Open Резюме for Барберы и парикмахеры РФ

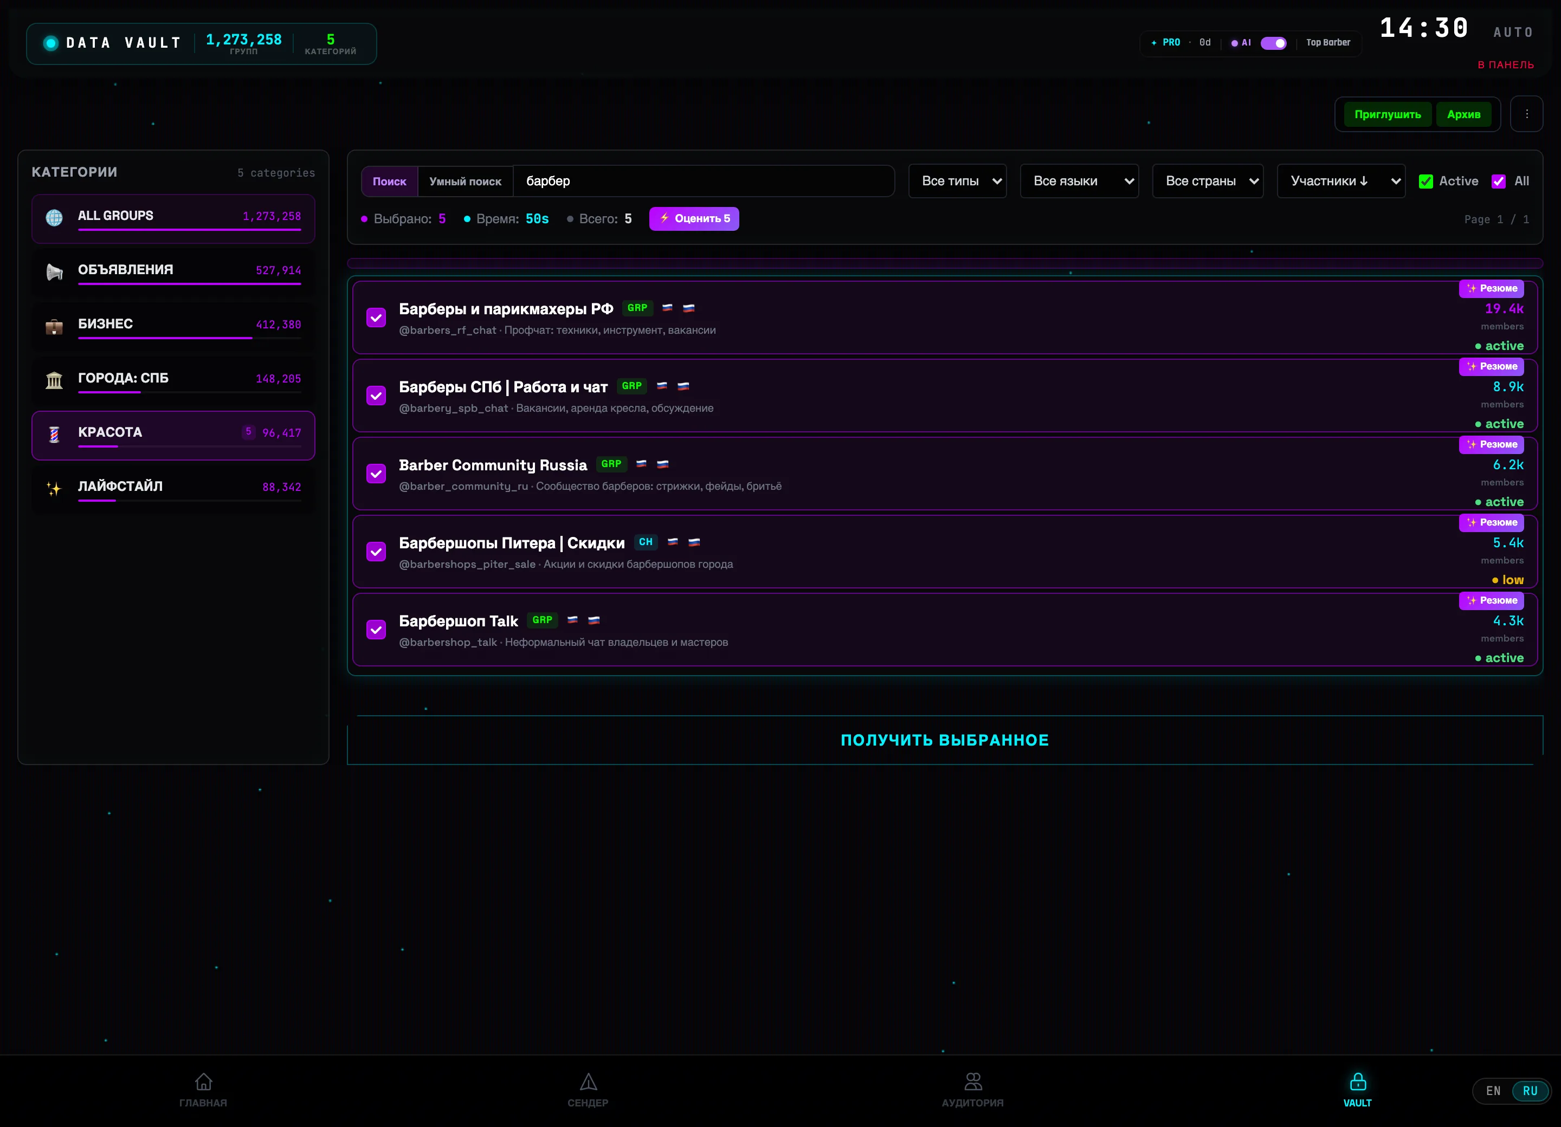(1492, 288)
